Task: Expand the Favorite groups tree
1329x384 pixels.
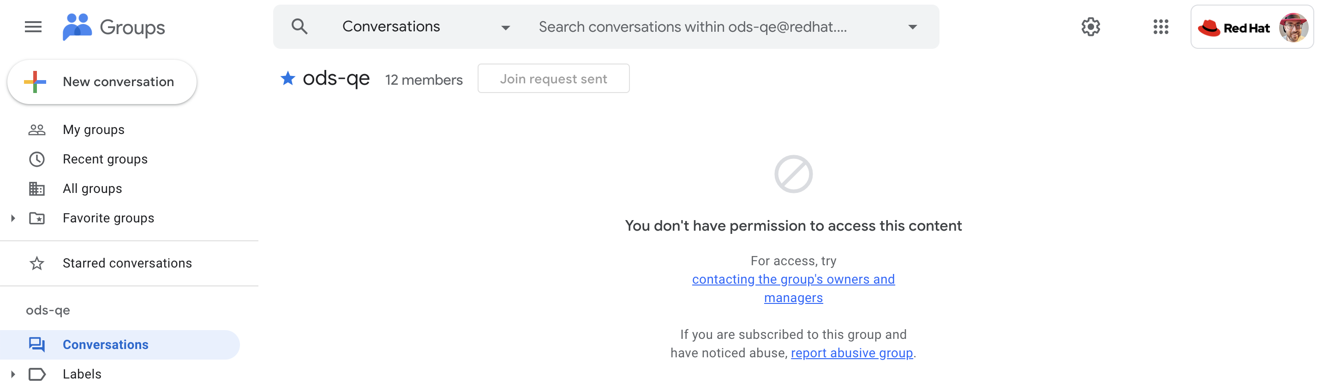Action: tap(13, 218)
